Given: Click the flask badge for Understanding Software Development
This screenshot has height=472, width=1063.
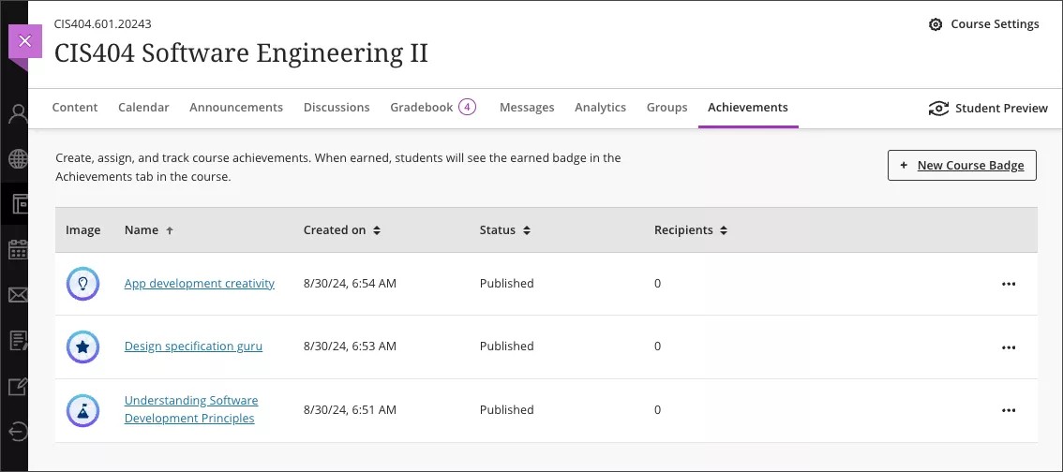Looking at the screenshot, I should (82, 410).
